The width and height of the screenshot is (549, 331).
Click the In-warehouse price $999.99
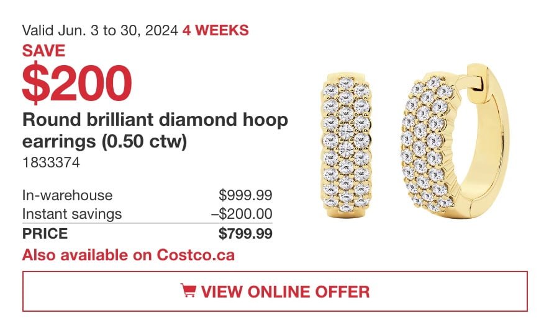pyautogui.click(x=245, y=195)
